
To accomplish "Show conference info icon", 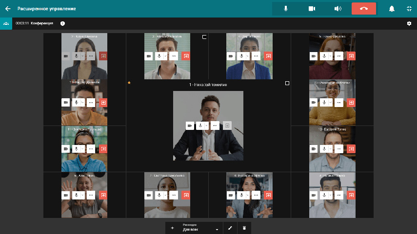I will [62, 24].
